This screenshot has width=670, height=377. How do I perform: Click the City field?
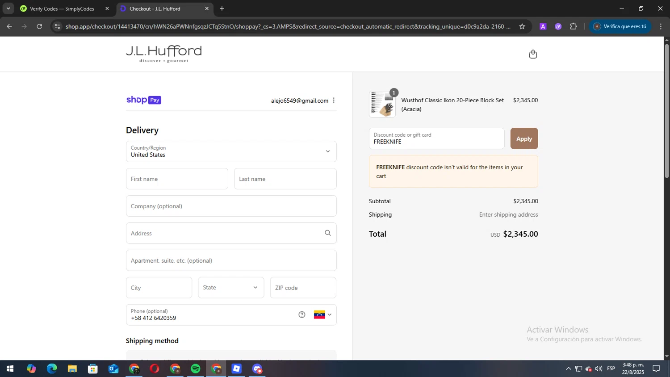coord(159,288)
